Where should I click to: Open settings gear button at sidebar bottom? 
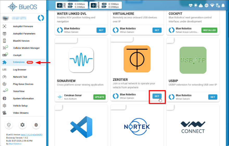tap(22, 125)
